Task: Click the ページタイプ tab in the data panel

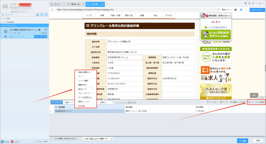Action: click(x=57, y=102)
